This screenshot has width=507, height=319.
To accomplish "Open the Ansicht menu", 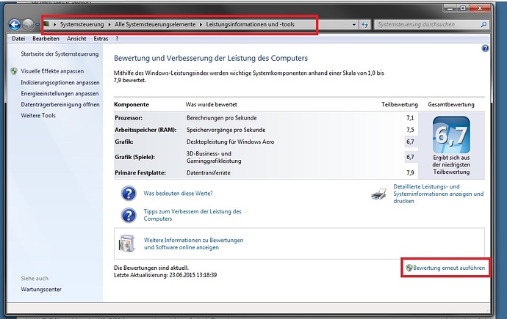I will (76, 39).
